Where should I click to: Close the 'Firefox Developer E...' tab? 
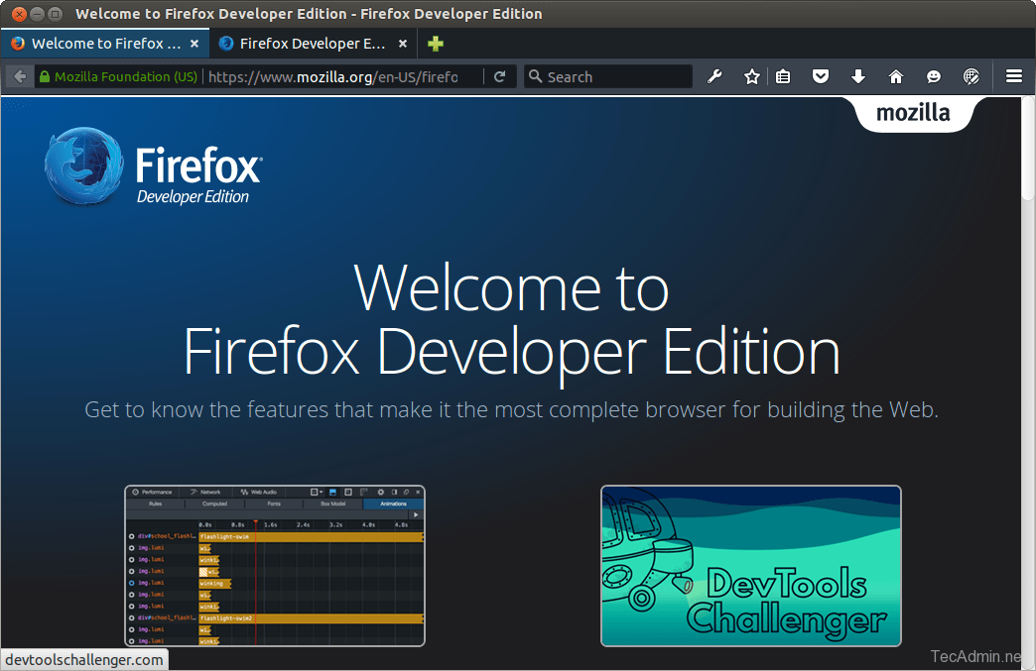click(x=403, y=44)
